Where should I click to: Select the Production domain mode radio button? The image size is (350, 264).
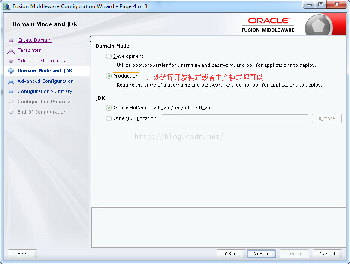coord(109,76)
